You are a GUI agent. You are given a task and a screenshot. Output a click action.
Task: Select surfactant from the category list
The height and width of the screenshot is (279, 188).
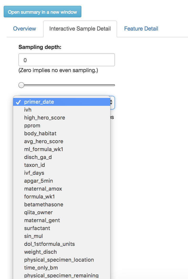point(37,228)
